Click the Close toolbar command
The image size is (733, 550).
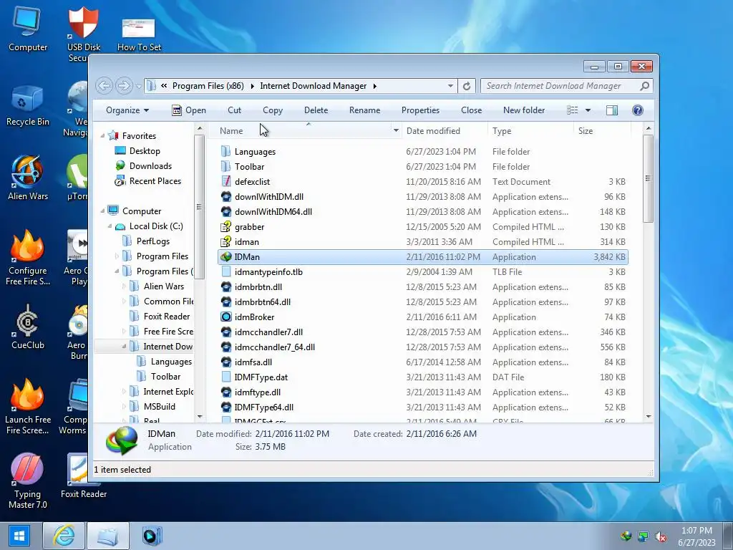(471, 110)
